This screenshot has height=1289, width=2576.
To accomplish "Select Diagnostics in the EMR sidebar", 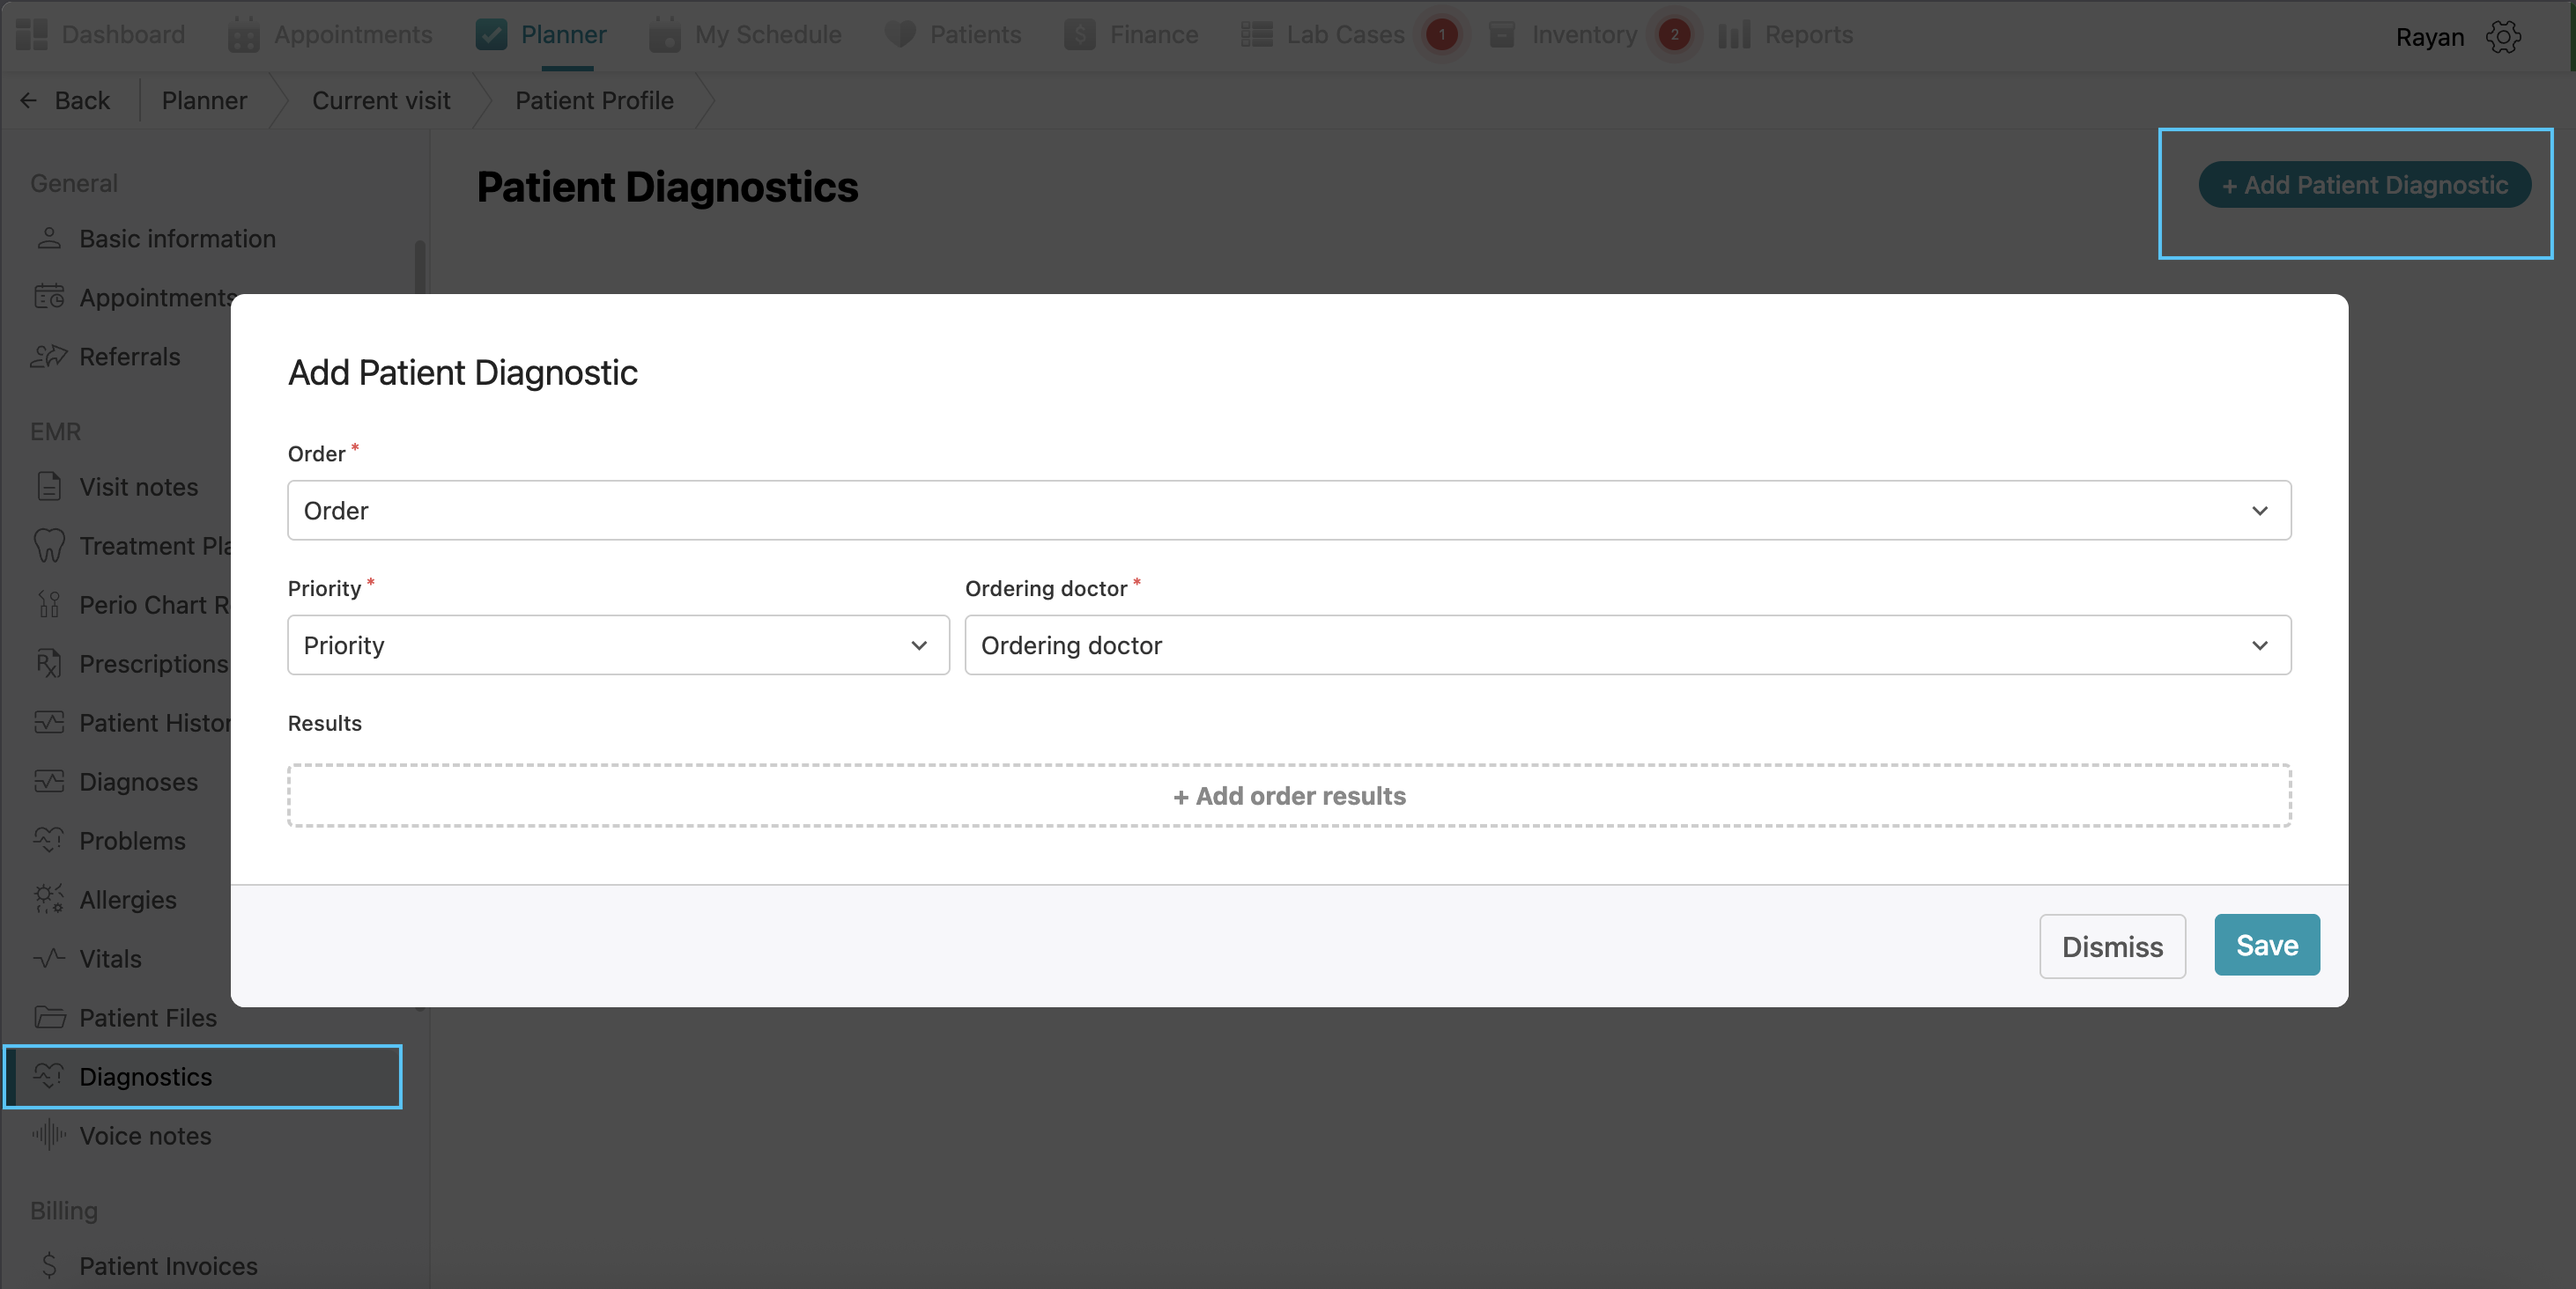I will click(x=146, y=1076).
